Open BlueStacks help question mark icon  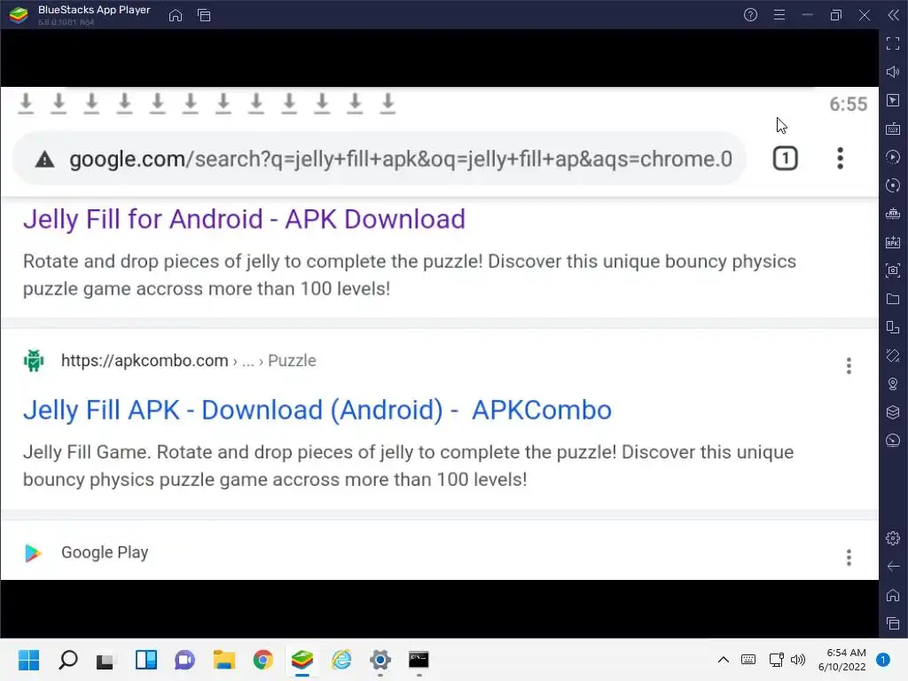[x=750, y=15]
